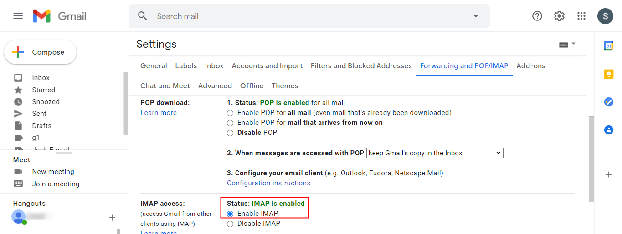This screenshot has width=622, height=234.
Task: Open Google Keep in side panel
Action: pos(608,74)
